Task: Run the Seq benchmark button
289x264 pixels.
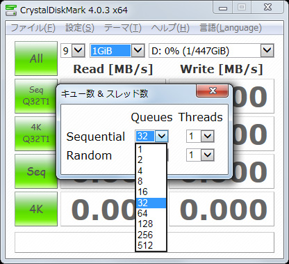Action: coord(36,171)
